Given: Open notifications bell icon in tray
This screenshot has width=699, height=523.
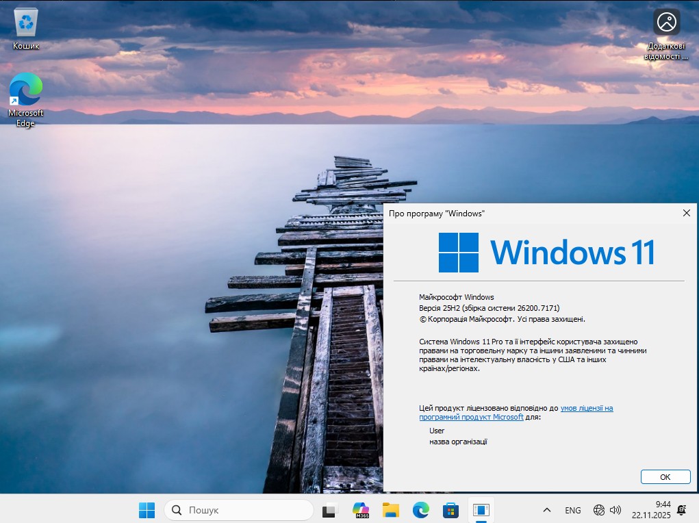Looking at the screenshot, I should click(x=682, y=510).
